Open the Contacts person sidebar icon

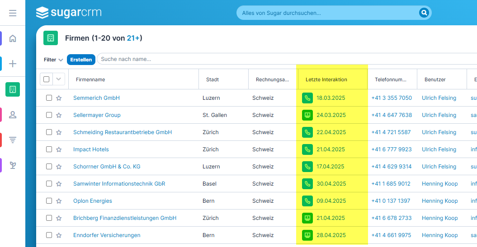13,115
